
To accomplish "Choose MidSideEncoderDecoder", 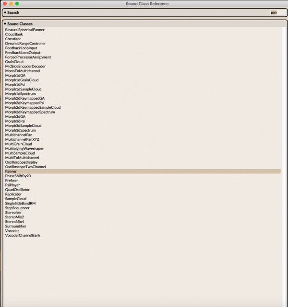I will 25,66.
